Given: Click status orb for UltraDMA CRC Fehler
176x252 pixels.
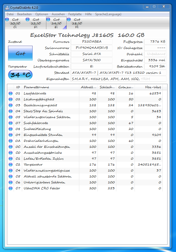Looking at the screenshot, I should (11, 188).
